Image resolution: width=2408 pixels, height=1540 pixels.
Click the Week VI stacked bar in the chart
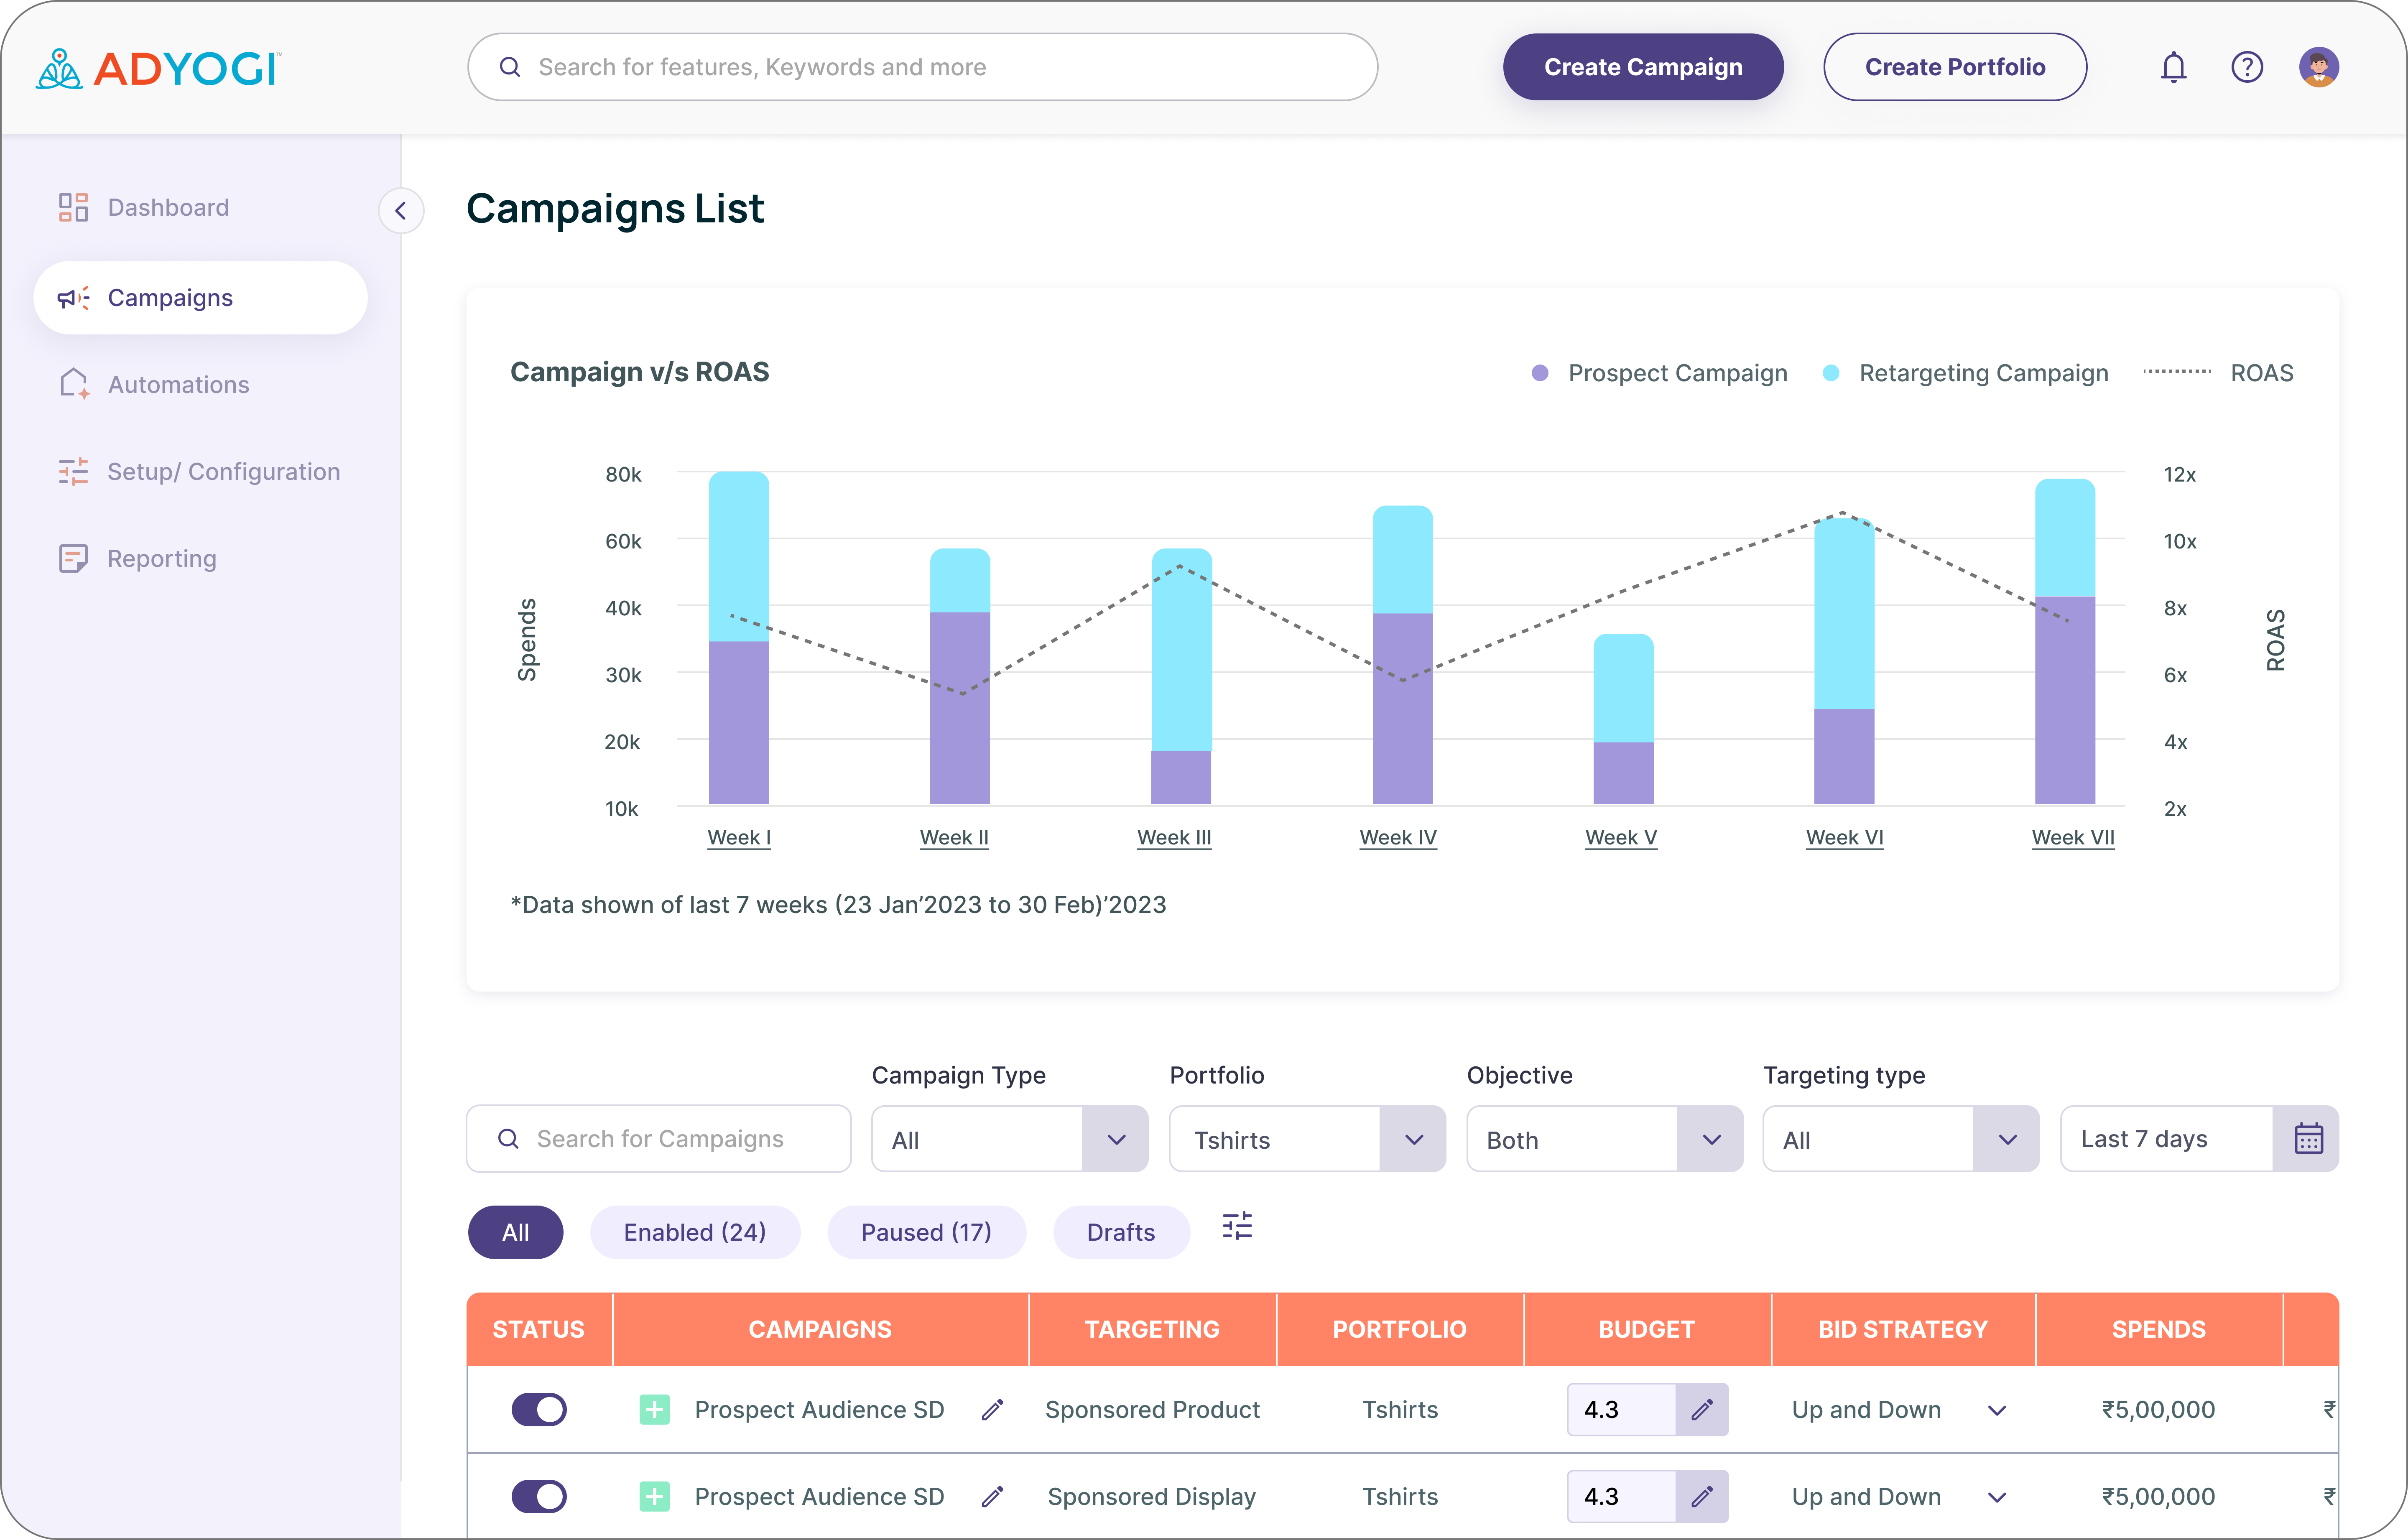click(1844, 660)
